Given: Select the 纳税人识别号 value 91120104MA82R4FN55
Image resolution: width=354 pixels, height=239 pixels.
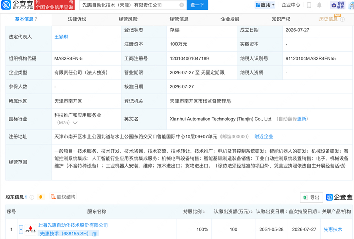Looking at the screenshot, I should (311, 59).
